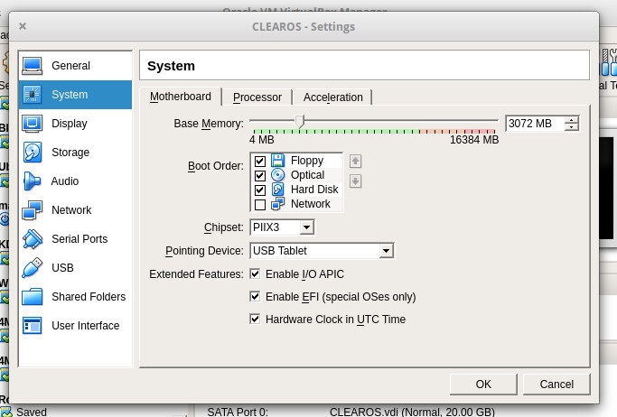Switch to the Processor tab

[x=257, y=97]
